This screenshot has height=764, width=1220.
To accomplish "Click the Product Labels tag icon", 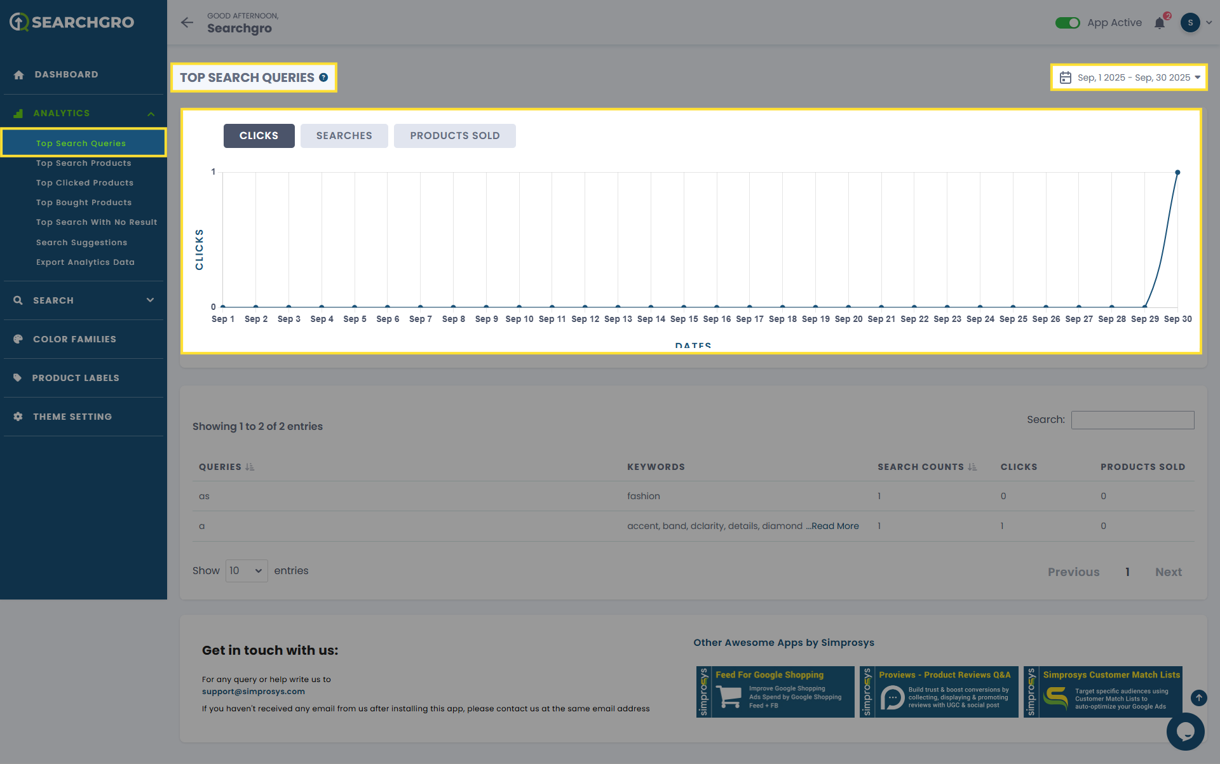I will (18, 378).
